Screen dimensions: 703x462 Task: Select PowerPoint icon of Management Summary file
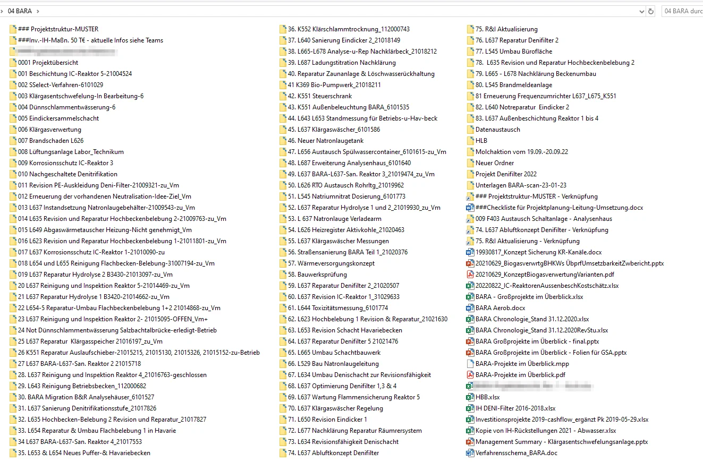470,442
